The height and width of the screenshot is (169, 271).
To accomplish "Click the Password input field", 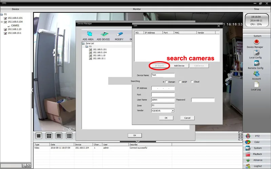I will pos(203,100).
